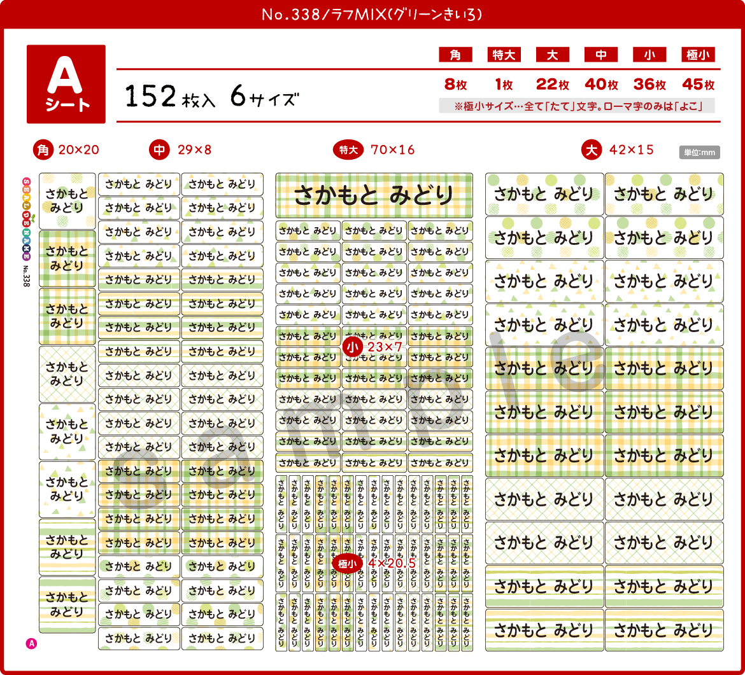Click the vertical No.338 text
The width and height of the screenshot is (745, 675).
click(26, 276)
